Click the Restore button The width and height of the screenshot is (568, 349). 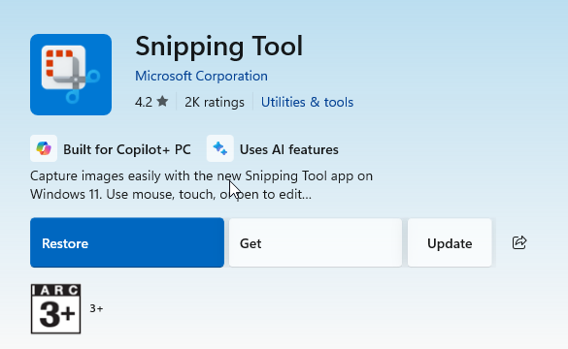click(x=127, y=242)
